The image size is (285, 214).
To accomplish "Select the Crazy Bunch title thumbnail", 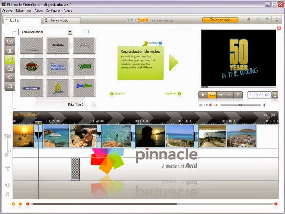I will [x=58, y=67].
